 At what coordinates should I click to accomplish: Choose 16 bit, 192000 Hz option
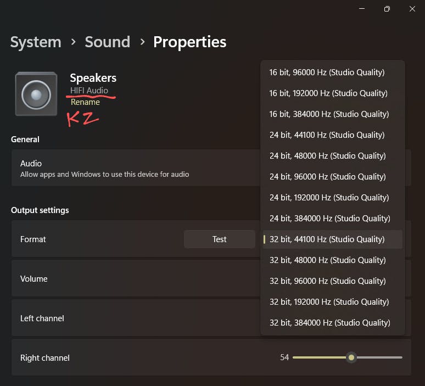pos(328,93)
